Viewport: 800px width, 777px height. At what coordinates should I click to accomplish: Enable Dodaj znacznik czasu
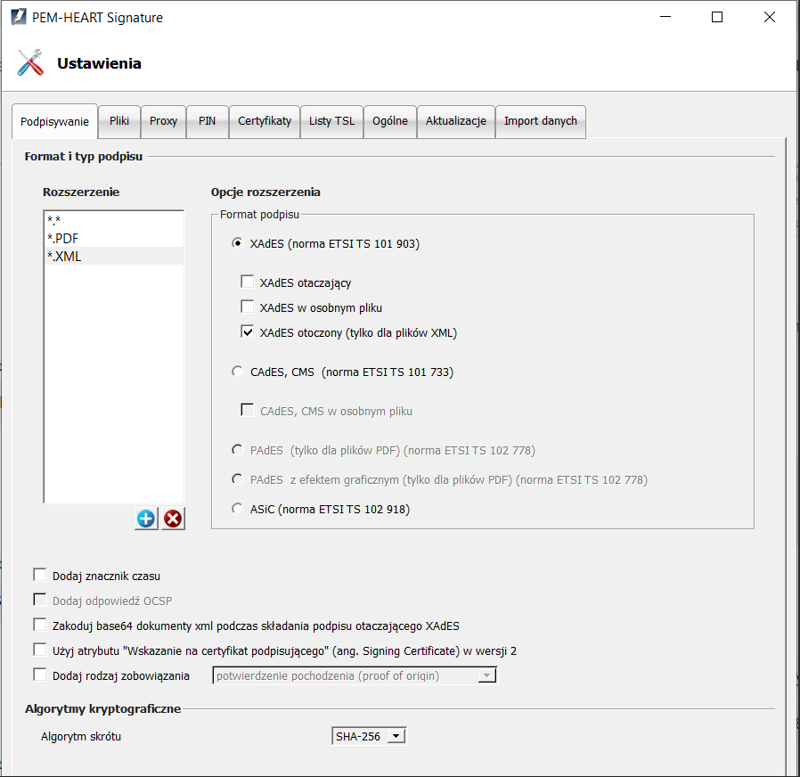coord(39,576)
